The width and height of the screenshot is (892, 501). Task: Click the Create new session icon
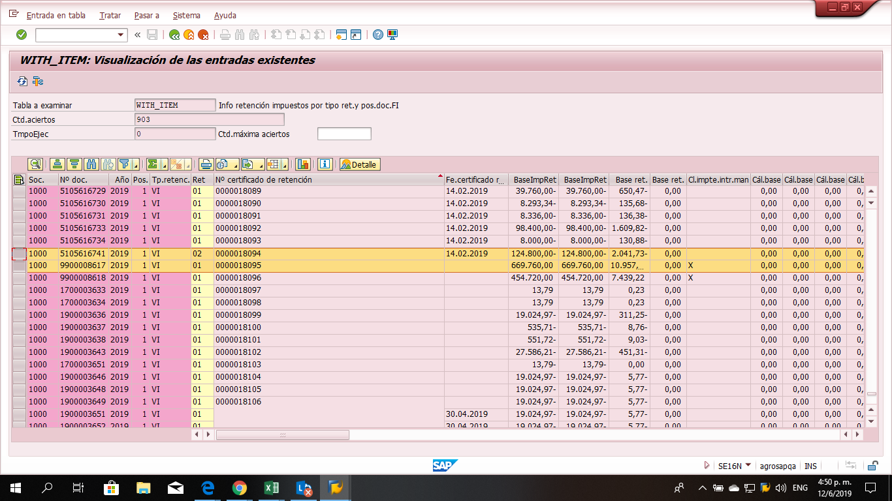[341, 35]
